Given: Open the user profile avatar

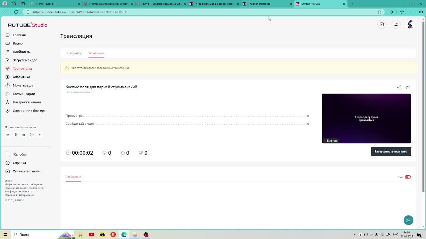Looking at the screenshot, I should tap(410, 24).
